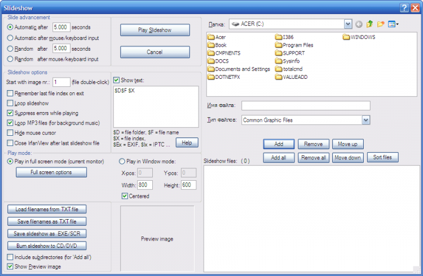Click the Width input field
This screenshot has width=423, height=276.
(145, 185)
